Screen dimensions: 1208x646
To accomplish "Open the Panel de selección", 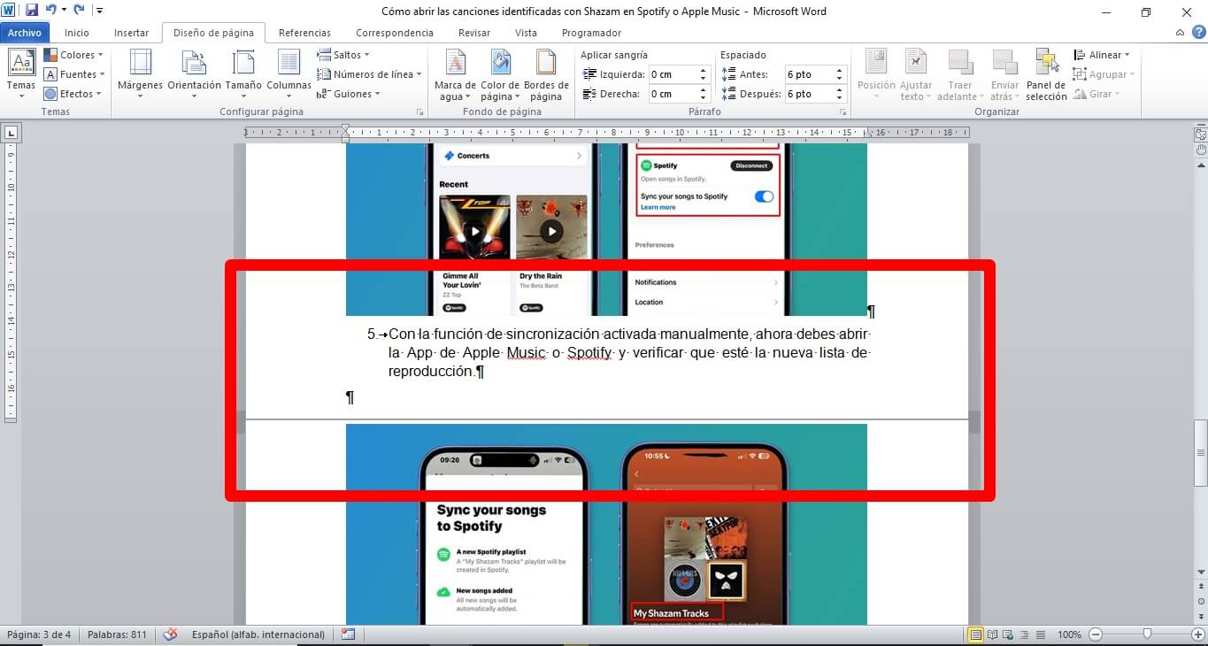I will (1046, 74).
